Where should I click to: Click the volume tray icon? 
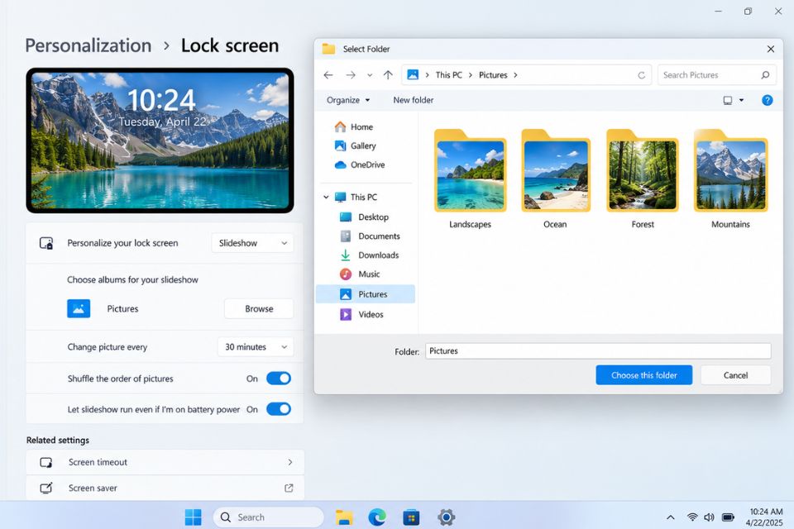(x=709, y=517)
